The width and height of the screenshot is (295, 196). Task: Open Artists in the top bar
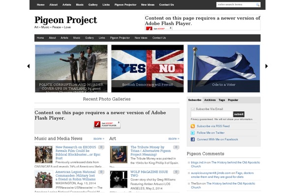point(67,5)
